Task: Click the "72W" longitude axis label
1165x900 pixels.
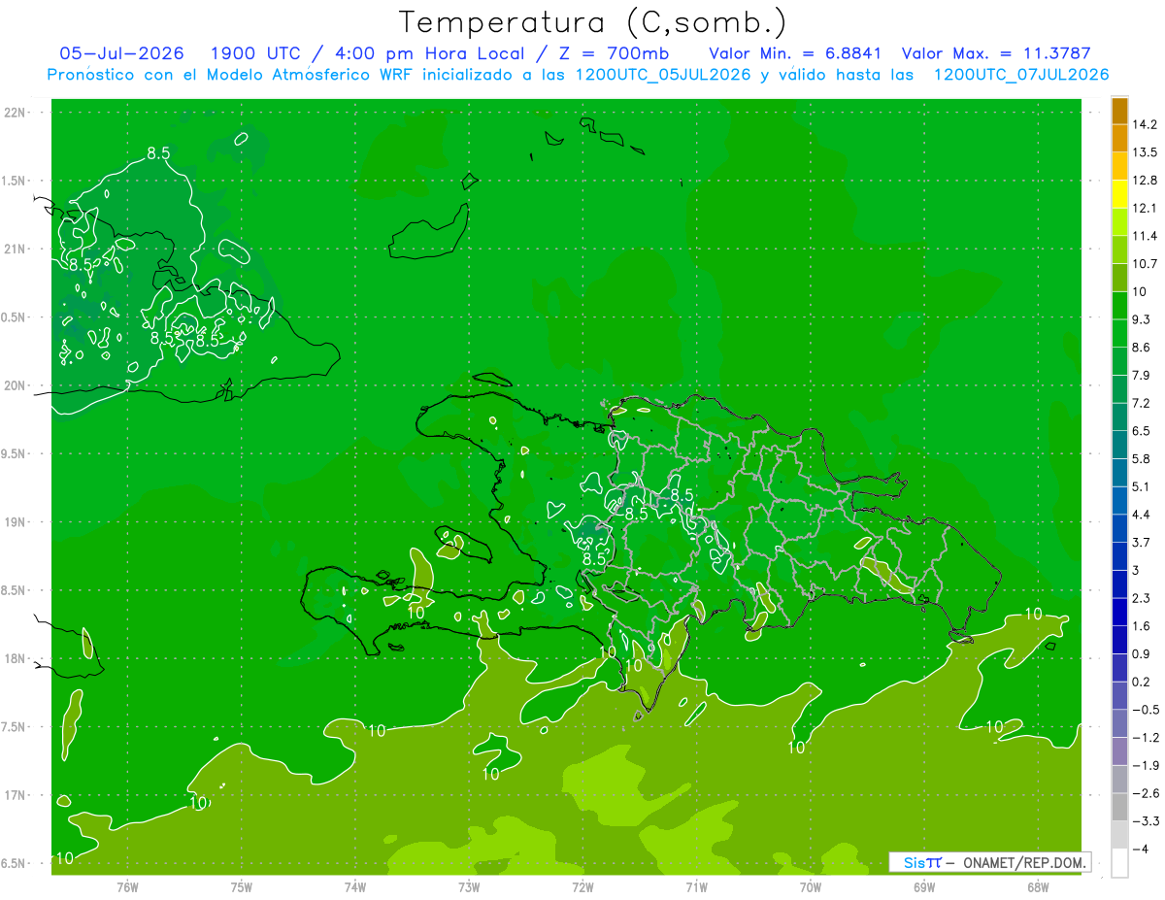Action: pyautogui.click(x=582, y=886)
